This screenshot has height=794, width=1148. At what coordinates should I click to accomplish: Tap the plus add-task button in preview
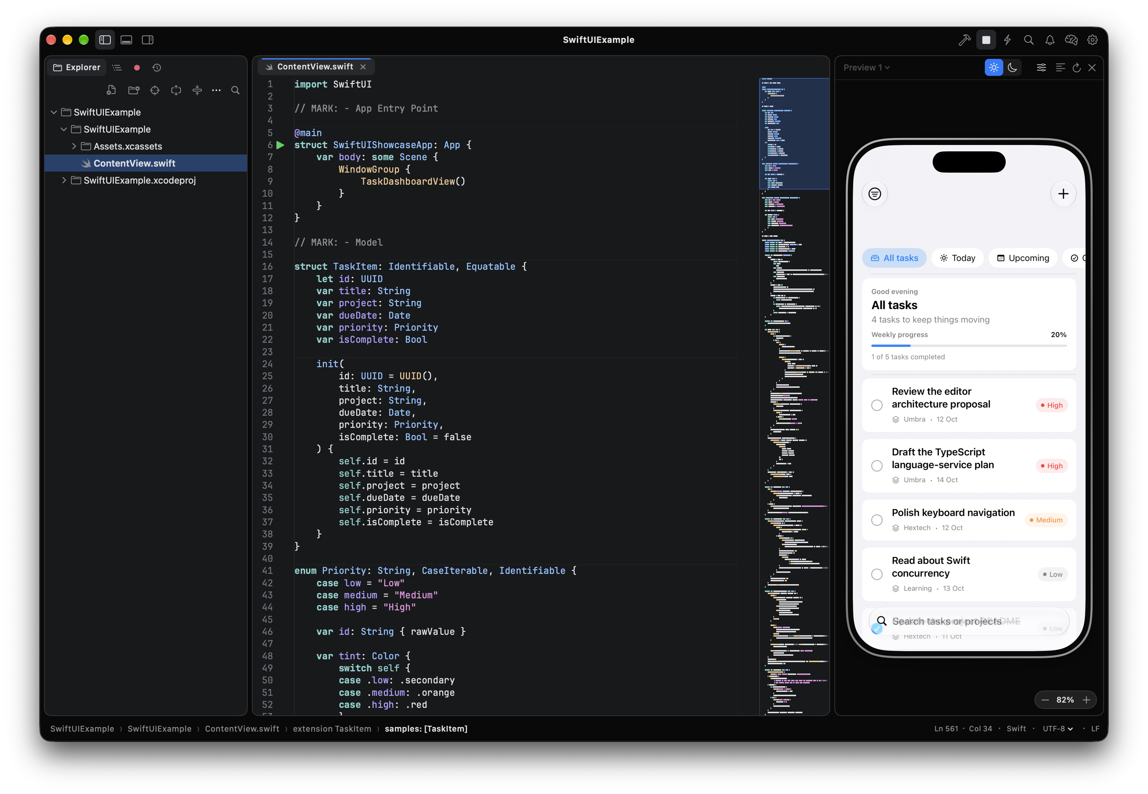(1063, 194)
